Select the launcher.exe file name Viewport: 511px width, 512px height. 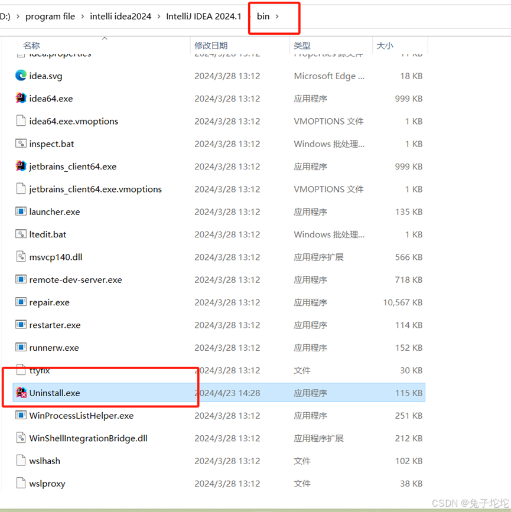(54, 211)
